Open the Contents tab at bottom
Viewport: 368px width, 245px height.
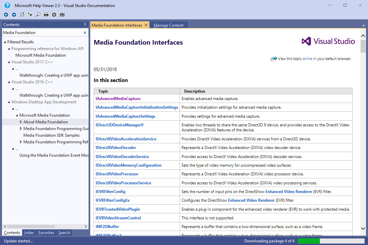(12, 233)
